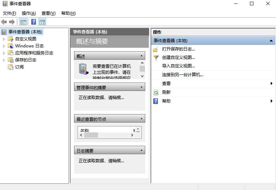Maximize the Event Viewer window

click(x=252, y=4)
